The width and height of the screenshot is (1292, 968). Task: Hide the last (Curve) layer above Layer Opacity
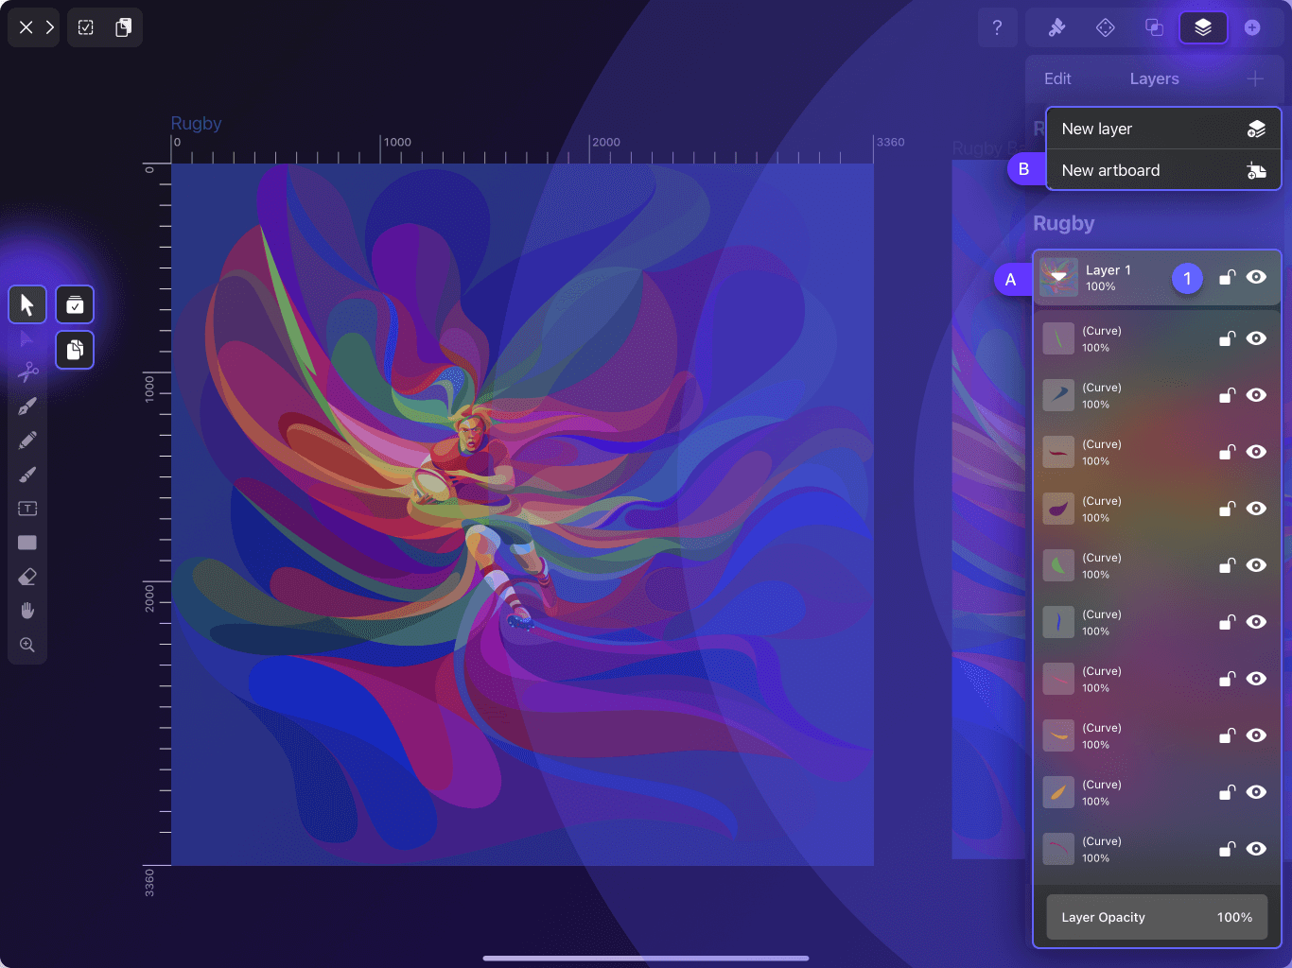point(1256,849)
